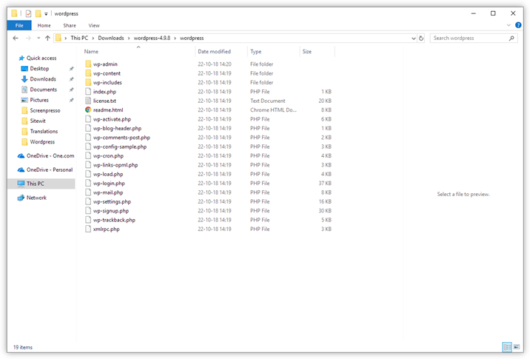This screenshot has width=530, height=359.
Task: Click the Pictures icon in sidebar
Action: pyautogui.click(x=24, y=100)
